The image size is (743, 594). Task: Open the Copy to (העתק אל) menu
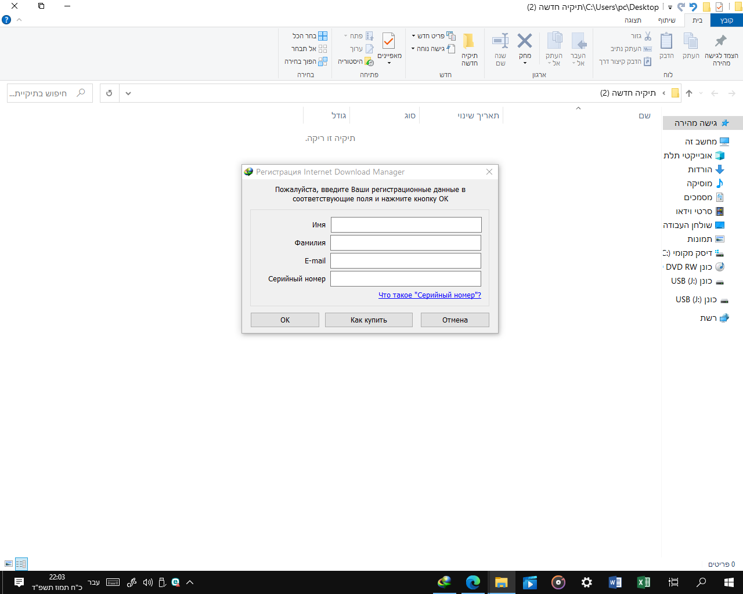pyautogui.click(x=554, y=49)
